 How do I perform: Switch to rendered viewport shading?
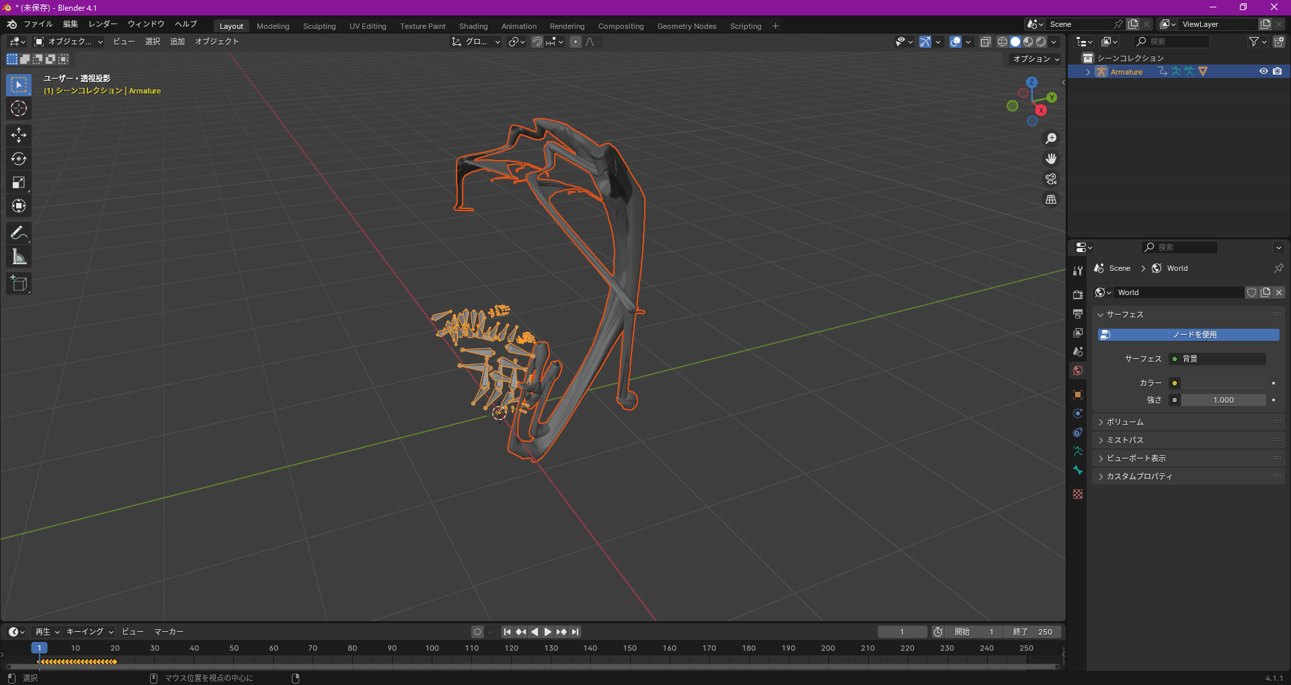[x=1041, y=42]
